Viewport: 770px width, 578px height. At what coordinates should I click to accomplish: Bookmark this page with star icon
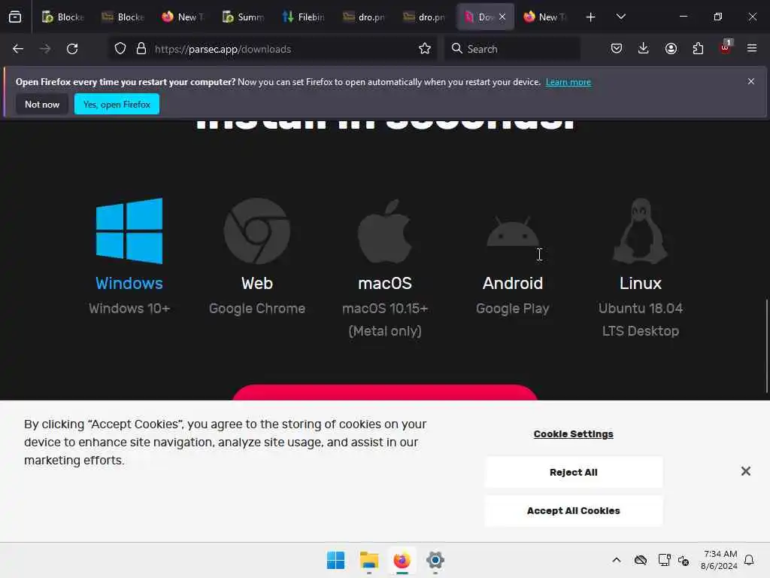425,49
